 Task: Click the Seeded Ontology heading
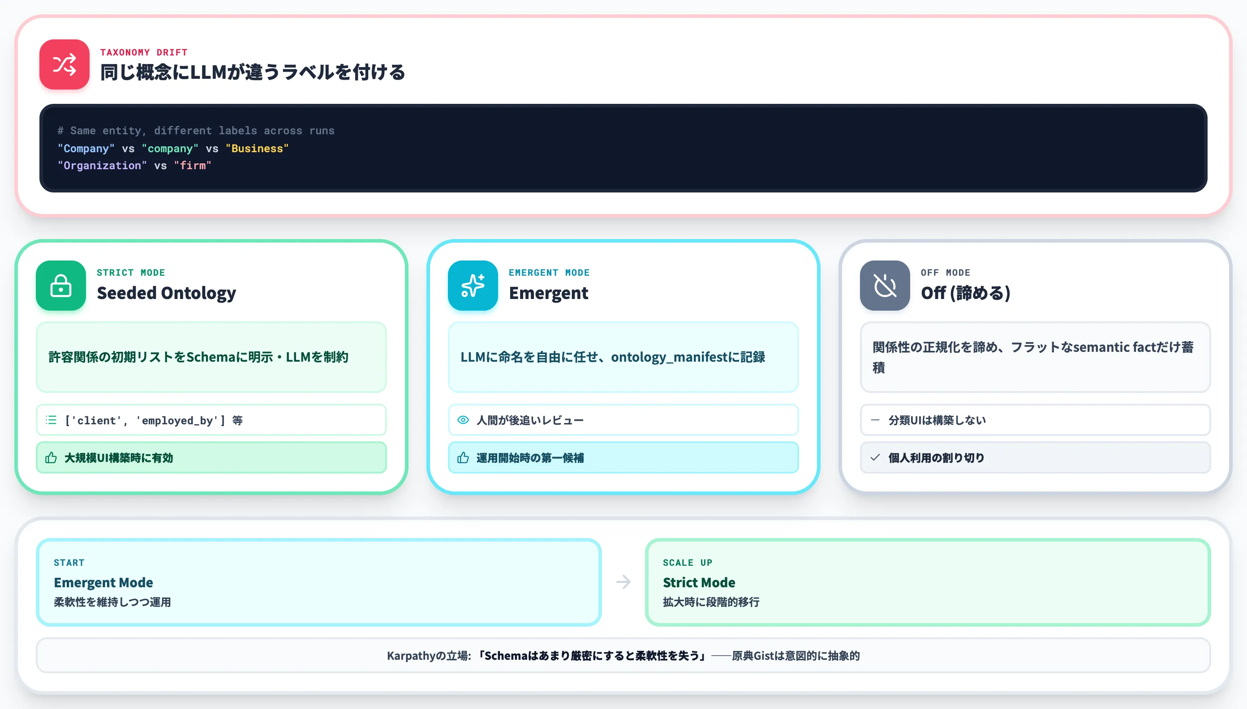click(166, 293)
